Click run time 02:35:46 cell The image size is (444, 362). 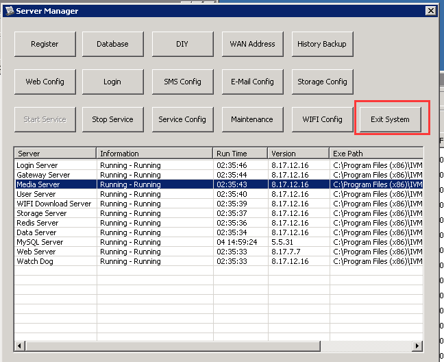click(x=232, y=165)
